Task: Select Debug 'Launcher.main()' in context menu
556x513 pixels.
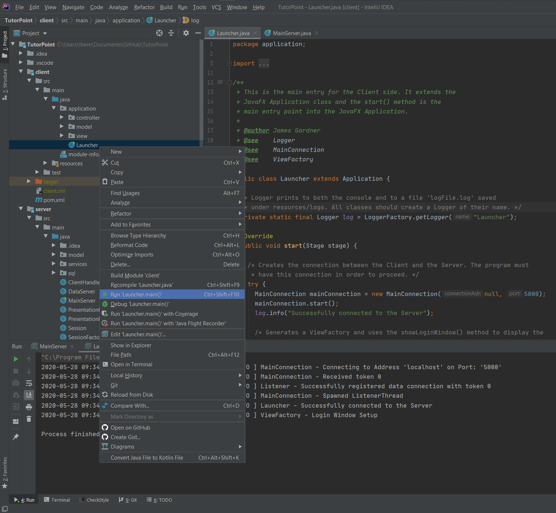Action: pos(172,304)
